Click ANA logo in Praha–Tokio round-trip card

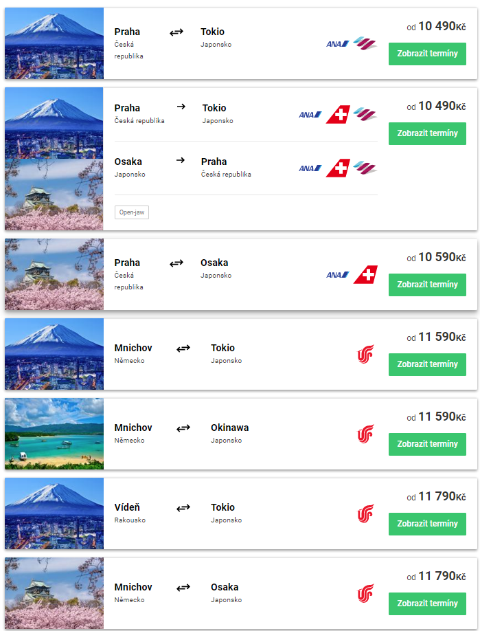click(337, 44)
